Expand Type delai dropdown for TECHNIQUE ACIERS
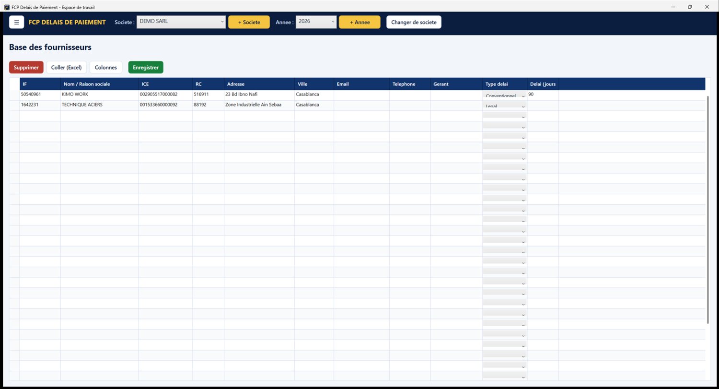The height and width of the screenshot is (389, 719). tap(505, 106)
